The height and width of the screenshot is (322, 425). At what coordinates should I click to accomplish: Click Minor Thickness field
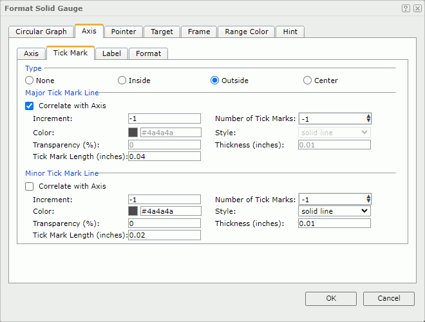click(x=334, y=223)
